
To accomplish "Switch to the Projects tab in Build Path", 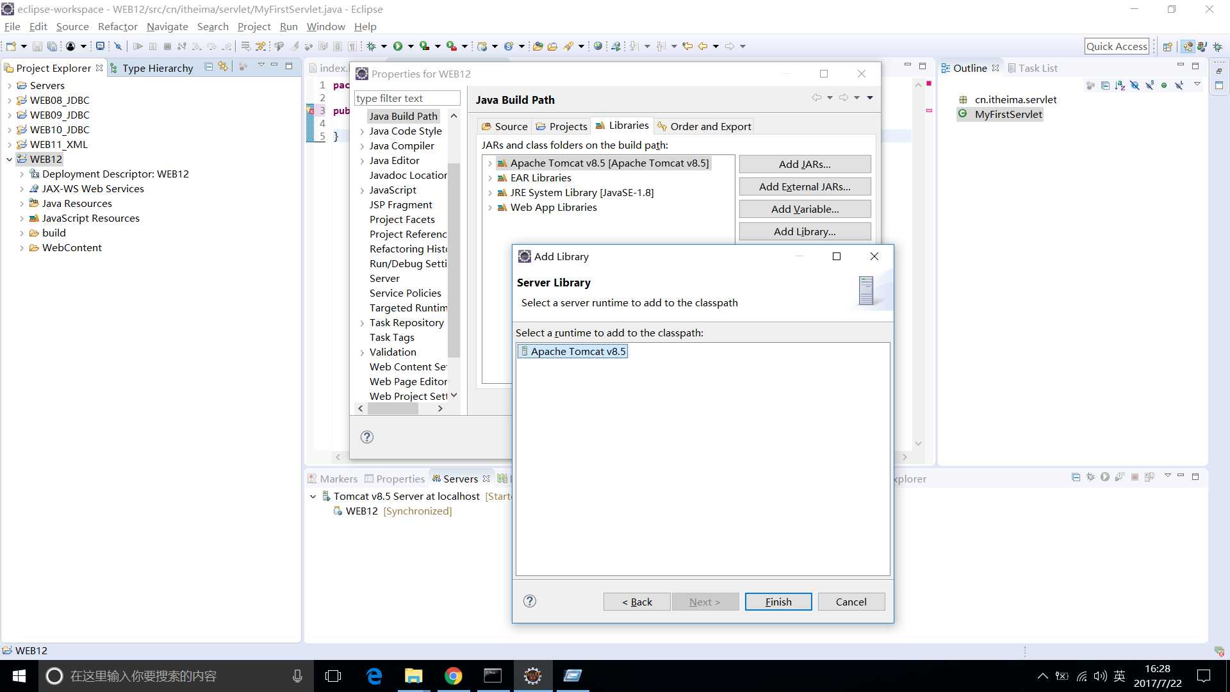I will 561,126.
